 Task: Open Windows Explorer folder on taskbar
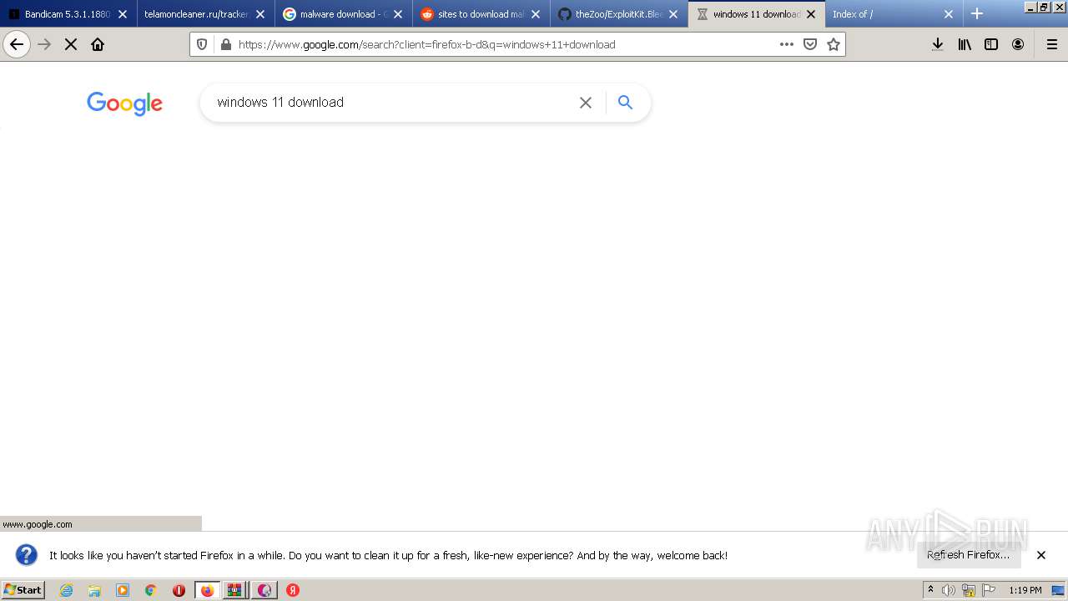point(94,590)
